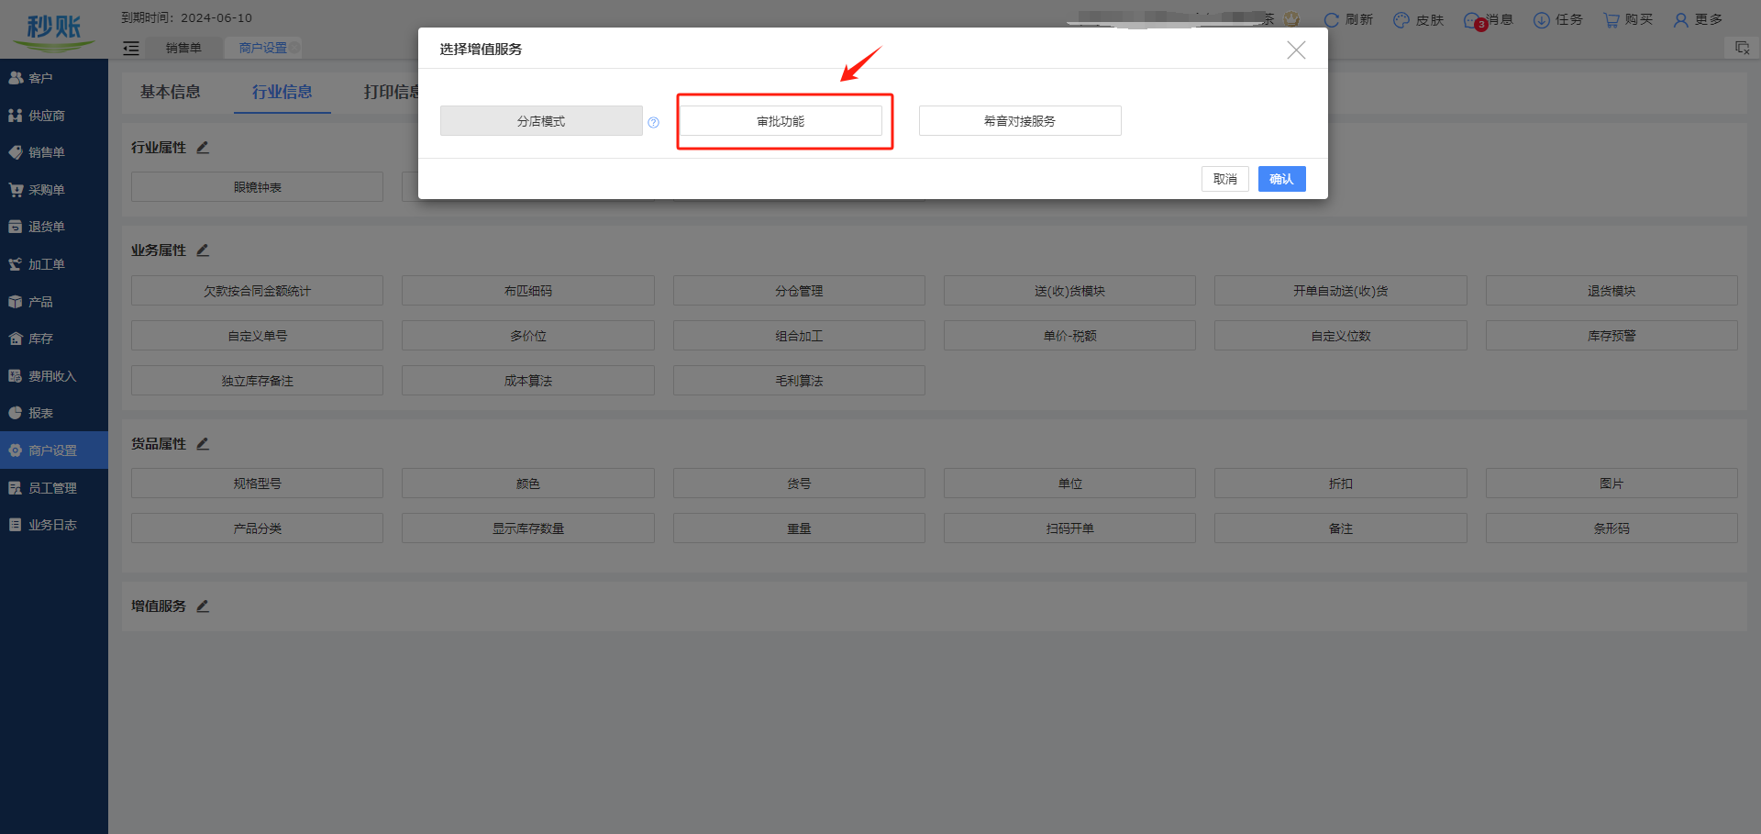
Task: Toggle the 分店模式 option in dialog
Action: [x=541, y=121]
